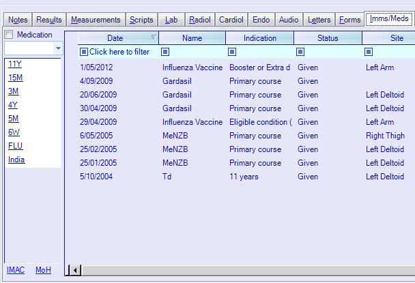Image resolution: width=415 pixels, height=283 pixels.
Task: Open the 3M schedule link
Action: tap(14, 91)
